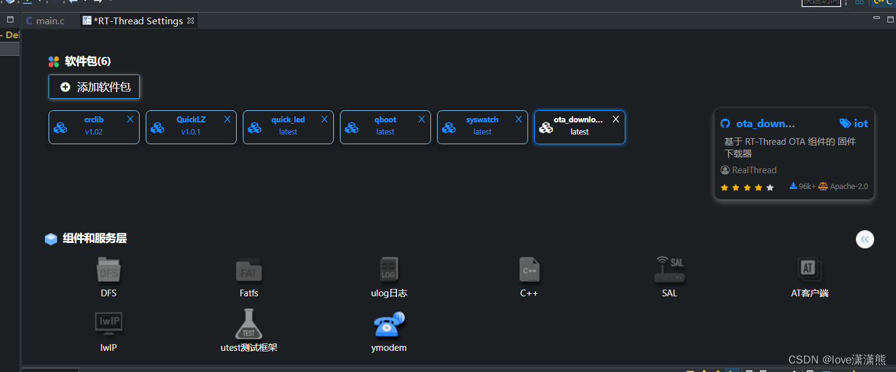Remove the qboot package
This screenshot has height=372, width=896.
(421, 119)
